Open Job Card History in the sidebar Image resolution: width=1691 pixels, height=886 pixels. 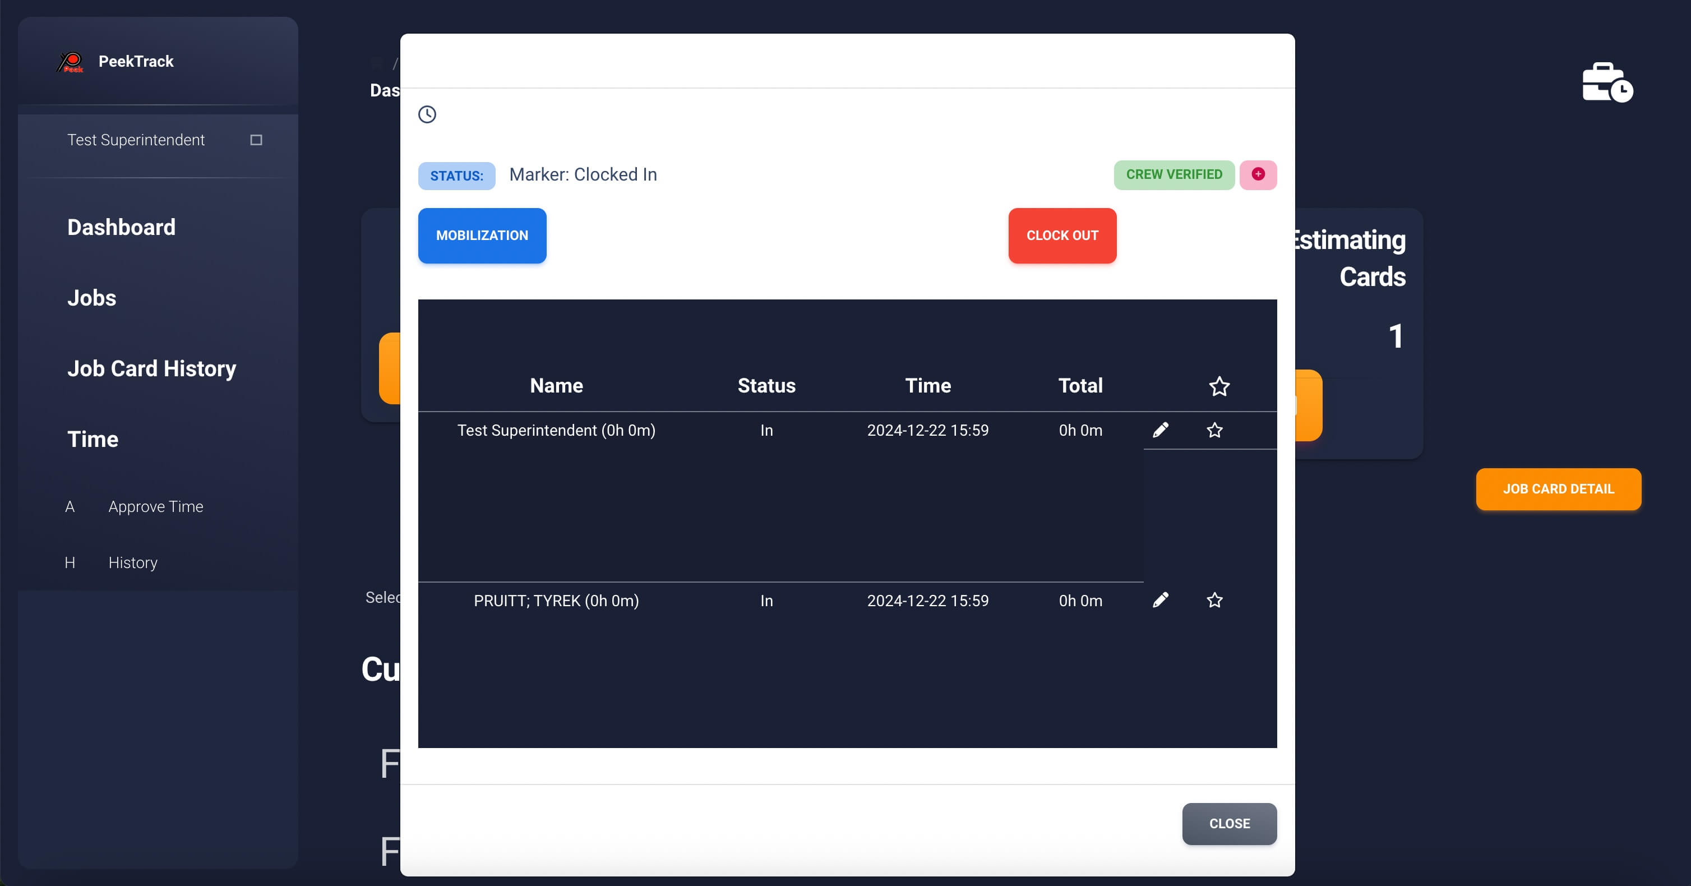151,369
